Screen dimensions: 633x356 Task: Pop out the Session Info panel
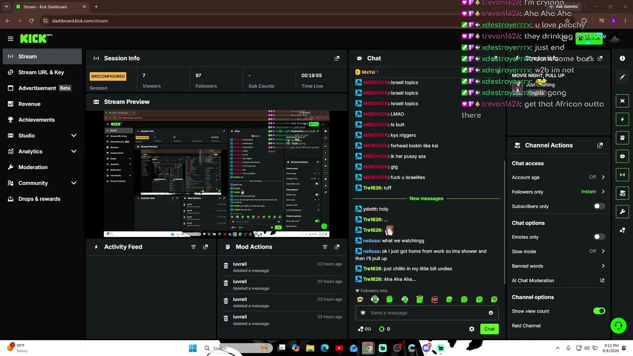pos(337,58)
